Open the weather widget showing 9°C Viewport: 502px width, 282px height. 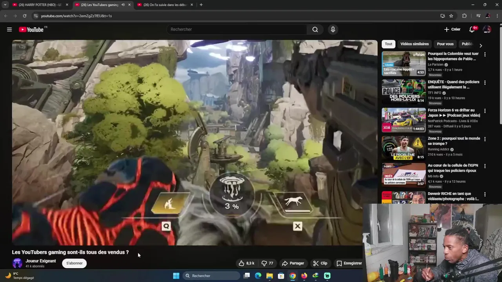coord(20,276)
